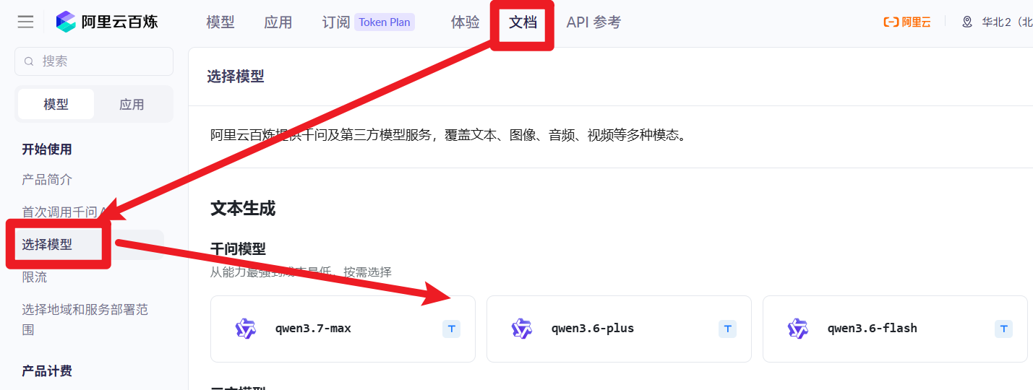
Task: Click the text badge on qwen3.6-flash card
Action: coord(1004,329)
